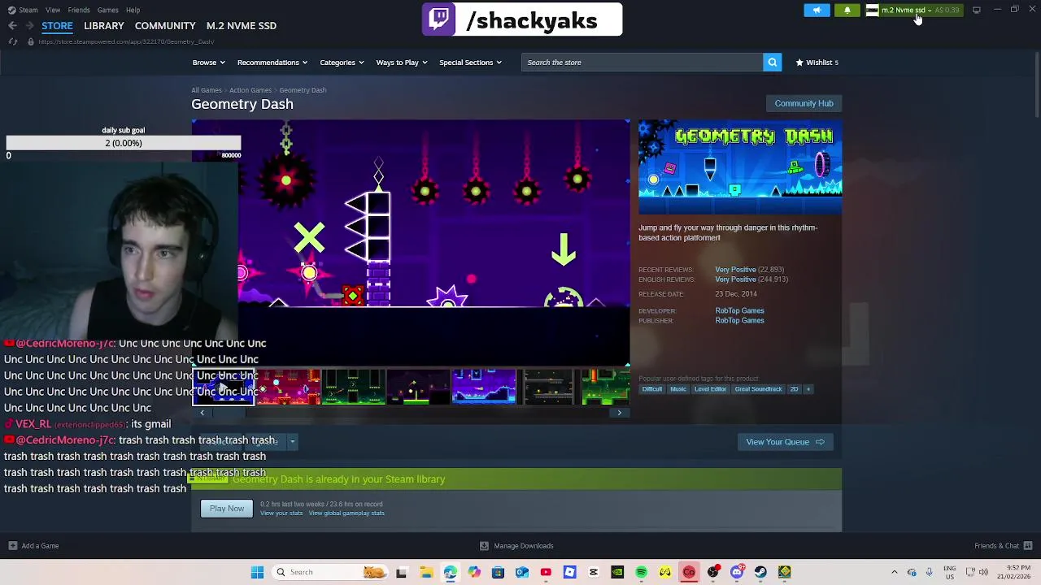This screenshot has height=585, width=1041.
Task: Click the Search the store field
Action: 642,62
